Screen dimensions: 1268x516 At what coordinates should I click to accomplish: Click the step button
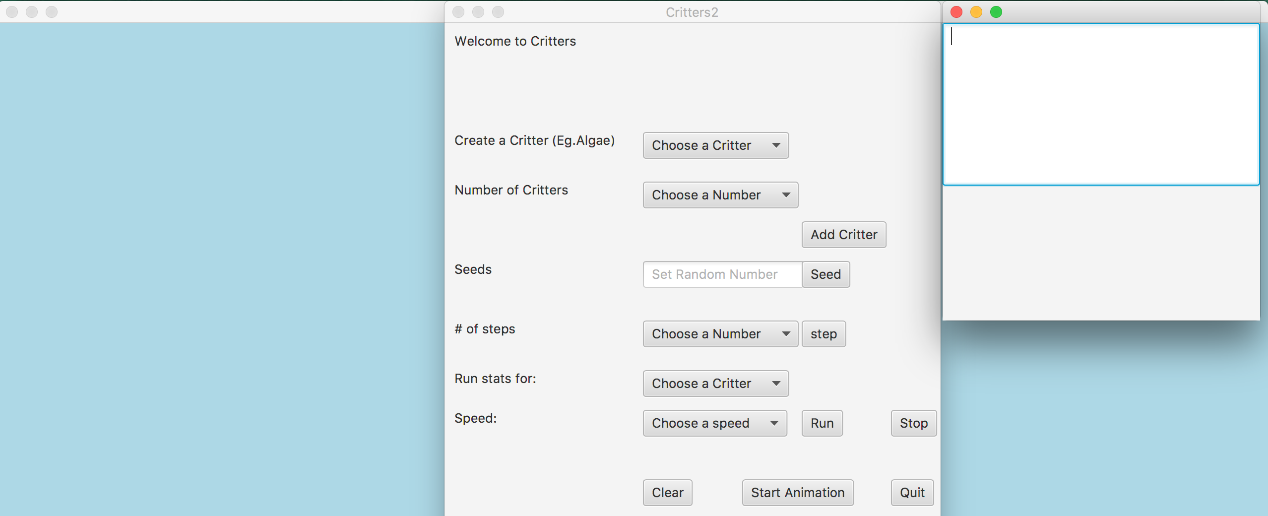(x=823, y=333)
